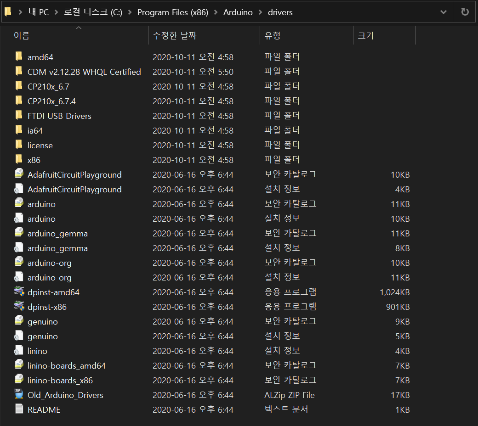
Task: Go to Arduino breadcrumb folder
Action: [x=238, y=12]
